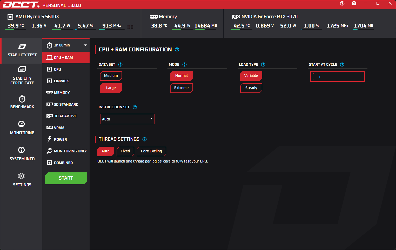This screenshot has height=250, width=396.
Task: Open System Info from the sidebar
Action: pos(22,153)
